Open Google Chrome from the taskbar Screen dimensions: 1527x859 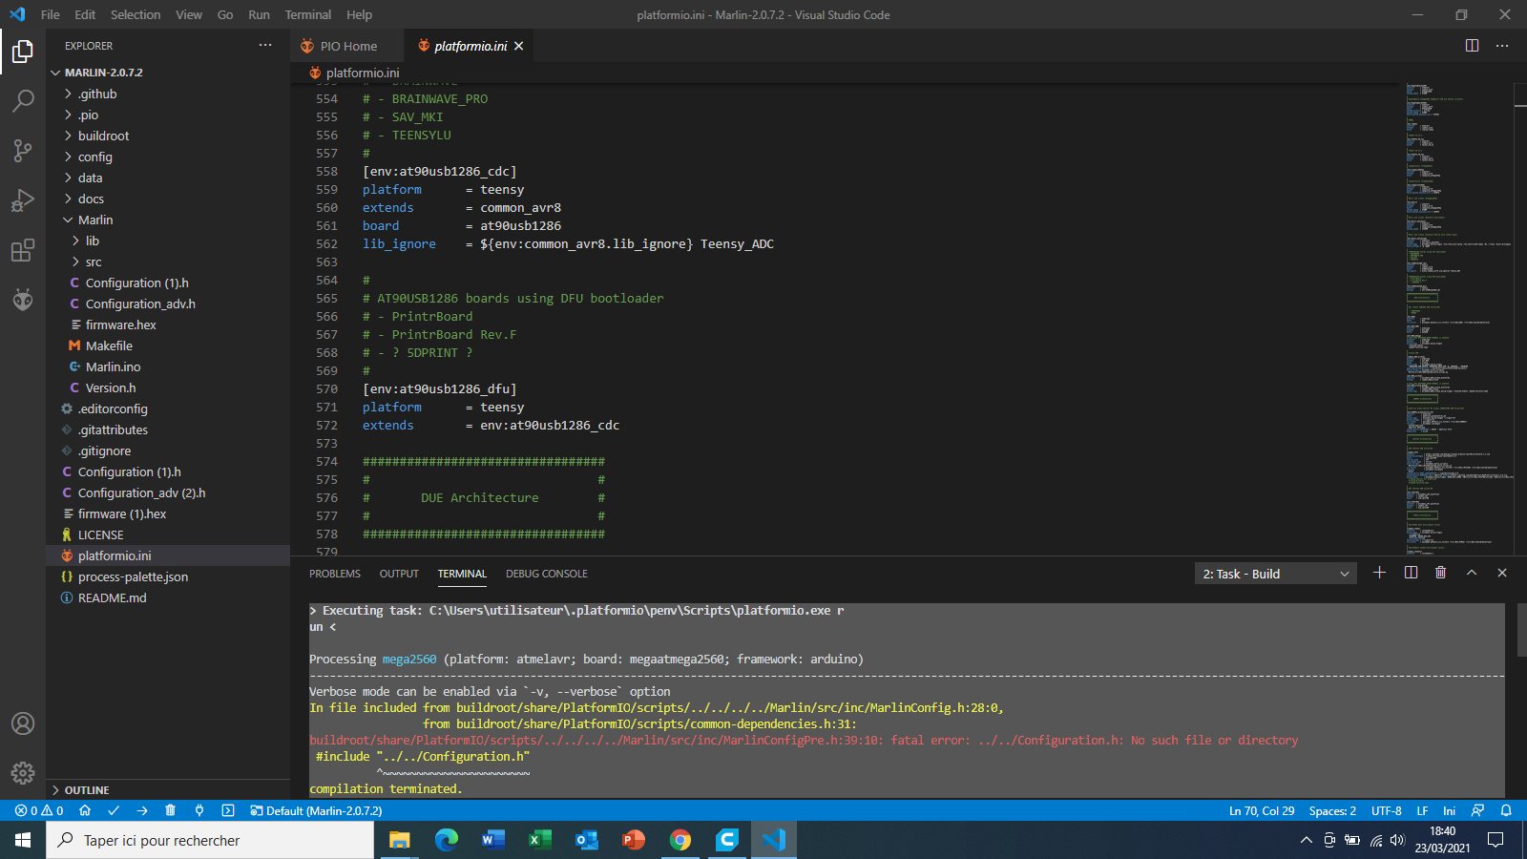680,840
